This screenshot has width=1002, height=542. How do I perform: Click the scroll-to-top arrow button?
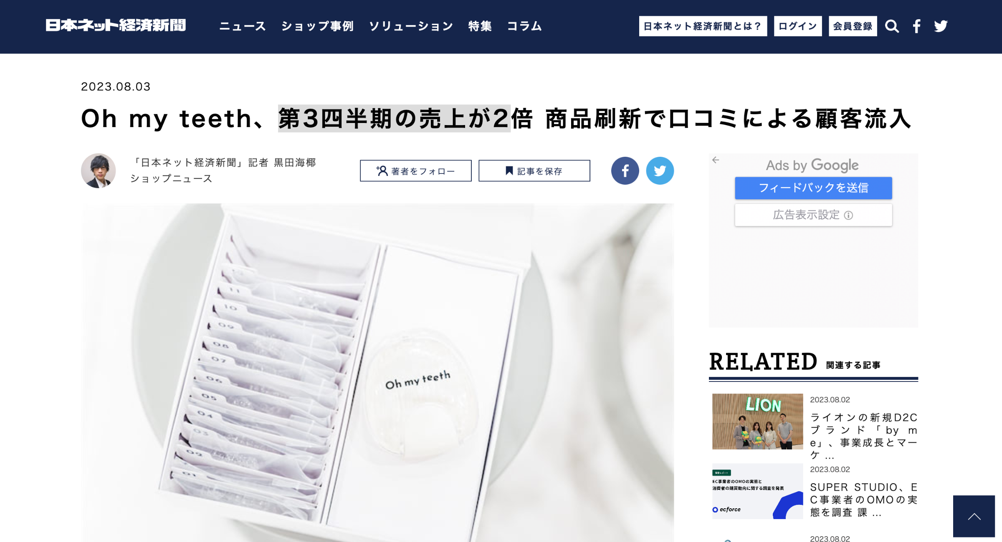tap(974, 516)
